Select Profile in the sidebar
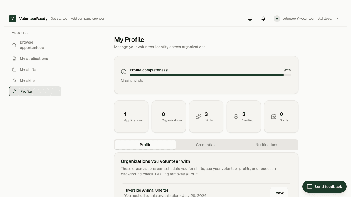The height and width of the screenshot is (197, 351). [x=35, y=91]
